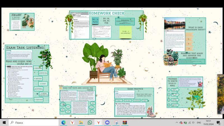Launch Discord from the taskbar
This screenshot has width=224, height=126.
107,123
